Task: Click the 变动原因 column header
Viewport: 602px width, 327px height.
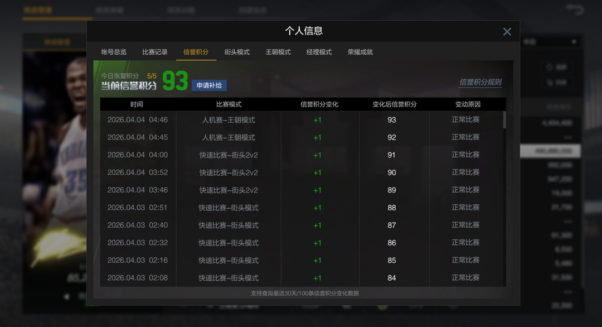Action: (468, 104)
